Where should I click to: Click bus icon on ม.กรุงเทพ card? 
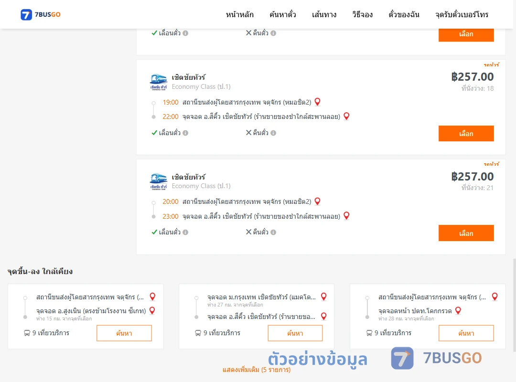click(198, 333)
